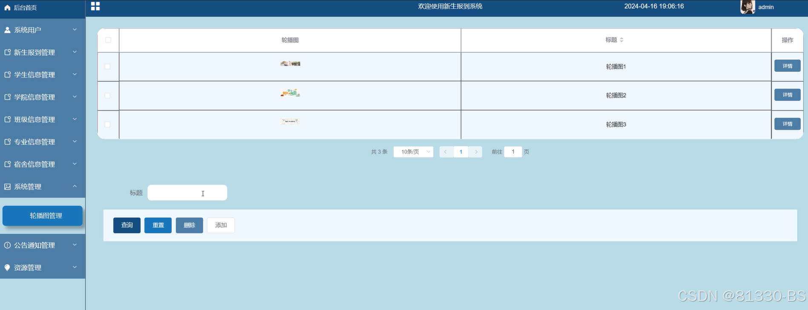The height and width of the screenshot is (310, 808).
Task: Click the grid menu icon in top bar
Action: 95,6
